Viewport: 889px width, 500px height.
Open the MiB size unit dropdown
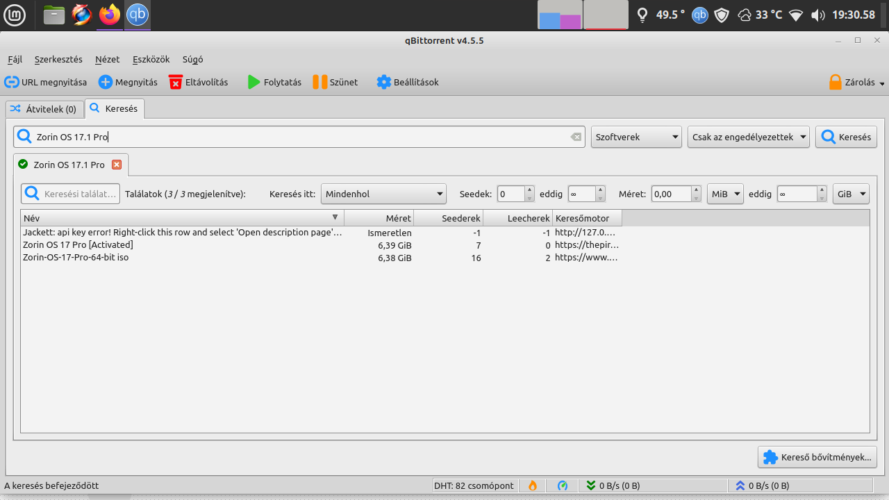click(725, 194)
